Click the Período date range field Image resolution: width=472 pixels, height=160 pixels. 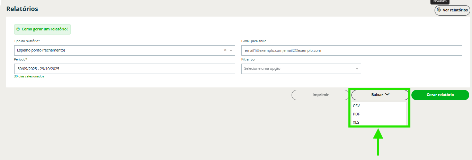pos(124,69)
